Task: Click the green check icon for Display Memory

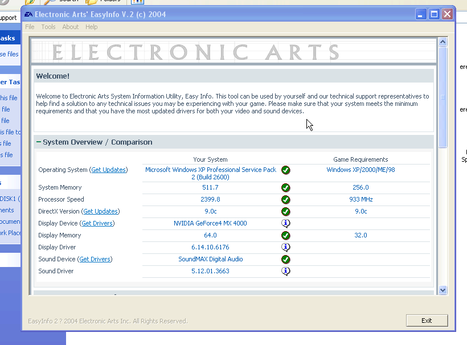Action: click(x=286, y=236)
